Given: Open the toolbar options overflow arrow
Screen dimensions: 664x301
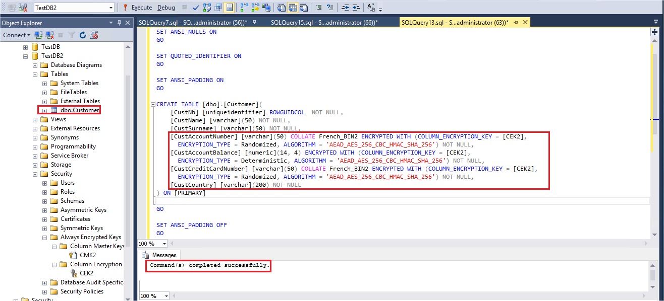Looking at the screenshot, I should tap(380, 10).
